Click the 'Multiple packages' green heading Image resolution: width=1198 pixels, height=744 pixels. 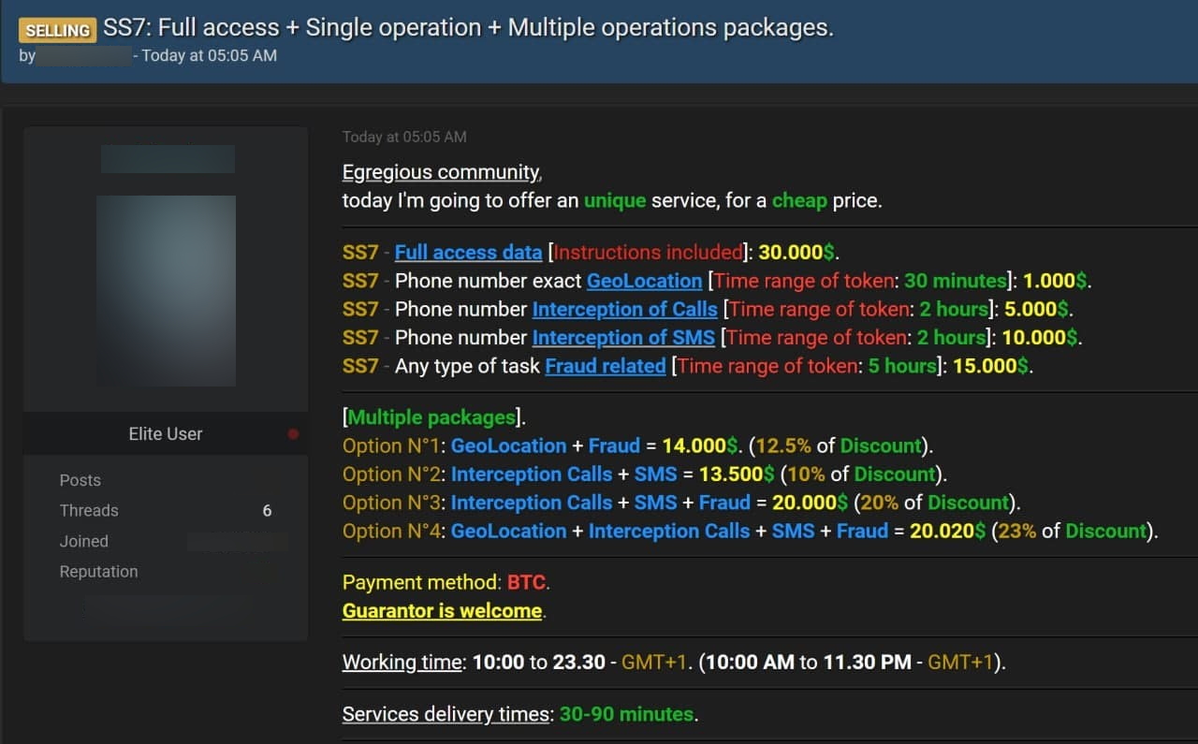click(x=431, y=417)
